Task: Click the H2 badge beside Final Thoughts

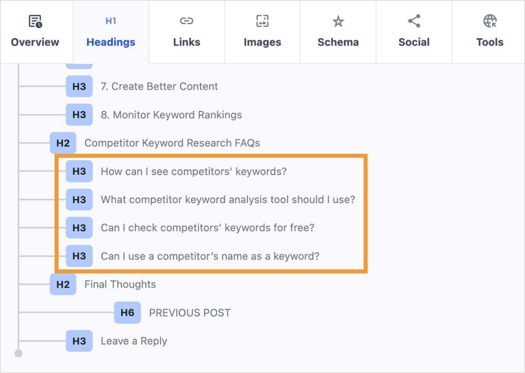Action: tap(63, 285)
